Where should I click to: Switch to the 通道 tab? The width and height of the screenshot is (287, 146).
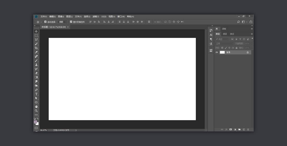pos(225,34)
